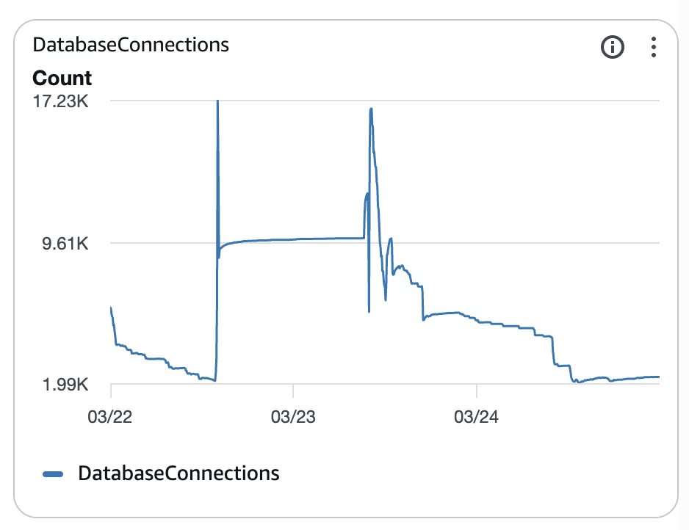Click the info tooltip circle beside the menu
This screenshot has width=689, height=530.
[612, 47]
